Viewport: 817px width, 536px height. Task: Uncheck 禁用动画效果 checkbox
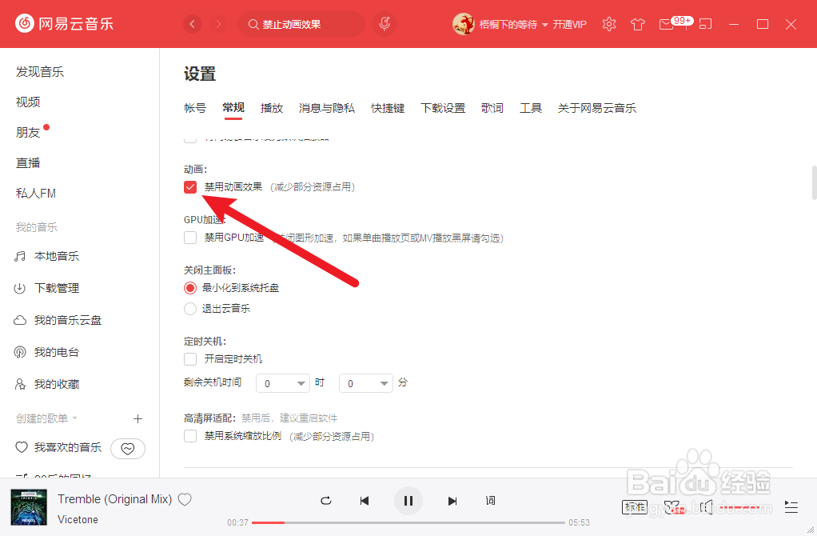(x=190, y=187)
